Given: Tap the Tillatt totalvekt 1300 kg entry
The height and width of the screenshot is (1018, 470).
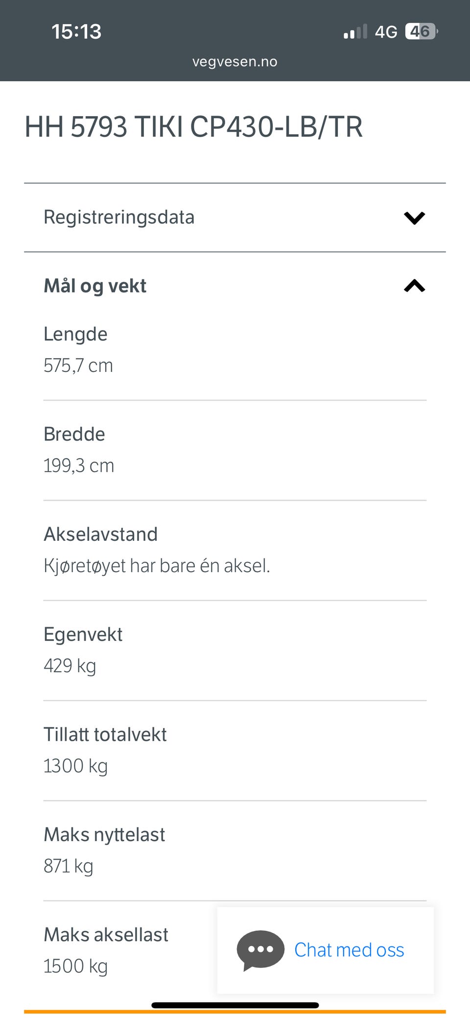Looking at the screenshot, I should (x=235, y=751).
